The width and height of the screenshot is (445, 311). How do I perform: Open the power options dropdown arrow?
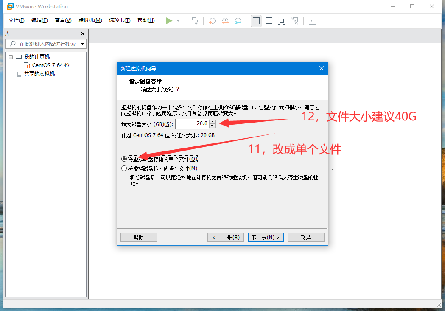178,21
